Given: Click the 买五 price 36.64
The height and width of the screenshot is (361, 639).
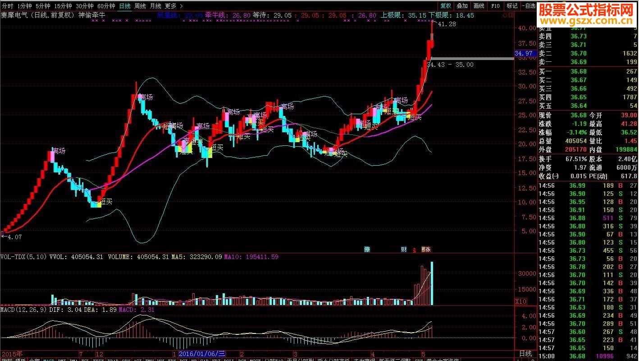Looking at the screenshot, I should (578, 106).
